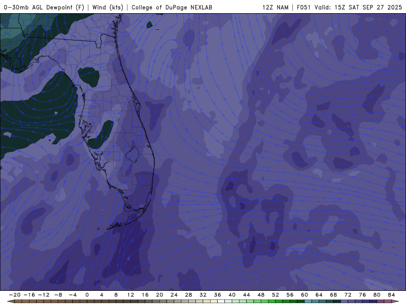The image size is (406, 304).
Task: Click the 52 value on the legend
Action: [276, 295]
